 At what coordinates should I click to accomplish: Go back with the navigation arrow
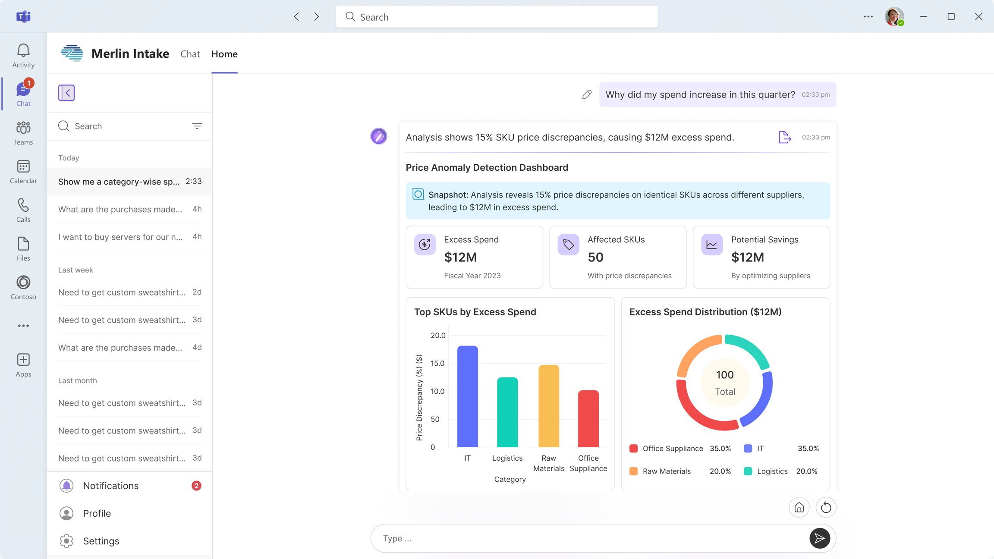(296, 16)
